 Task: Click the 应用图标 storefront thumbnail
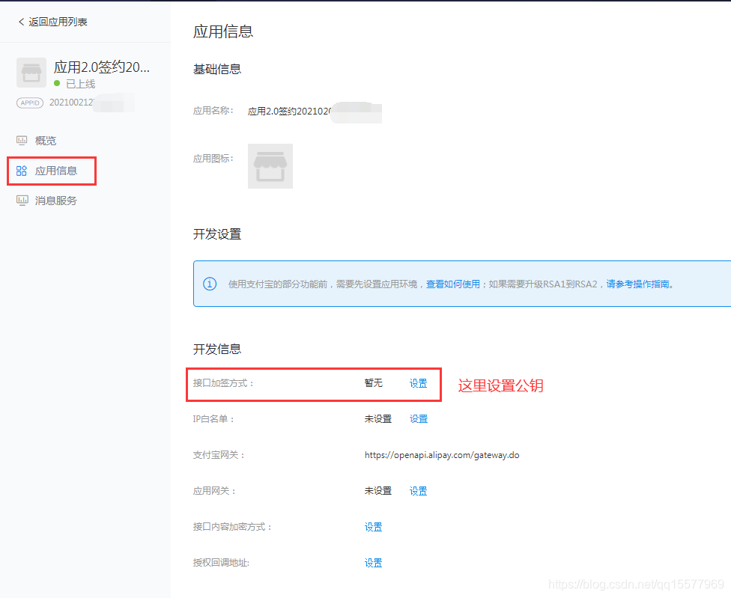pos(270,166)
